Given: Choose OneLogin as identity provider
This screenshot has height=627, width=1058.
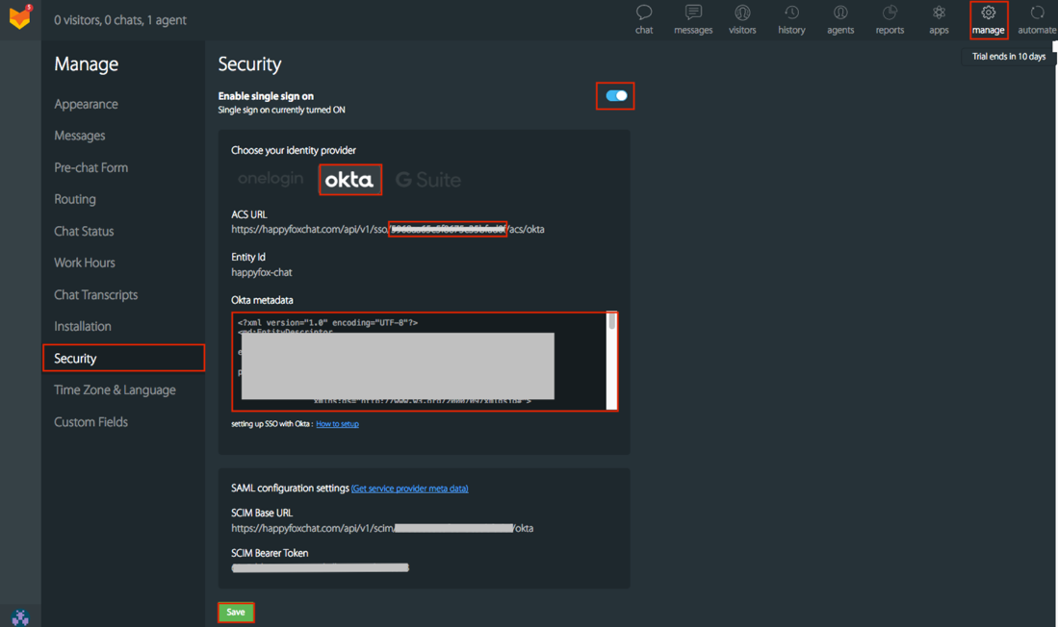Looking at the screenshot, I should coord(271,179).
